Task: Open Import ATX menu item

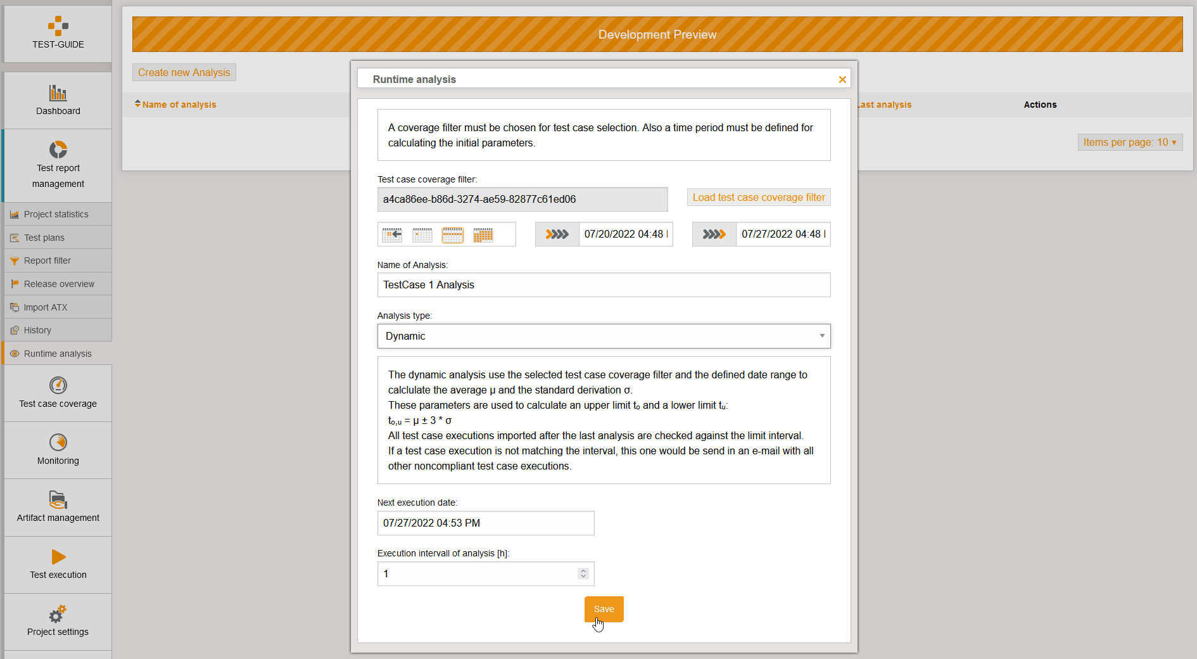Action: pos(45,307)
